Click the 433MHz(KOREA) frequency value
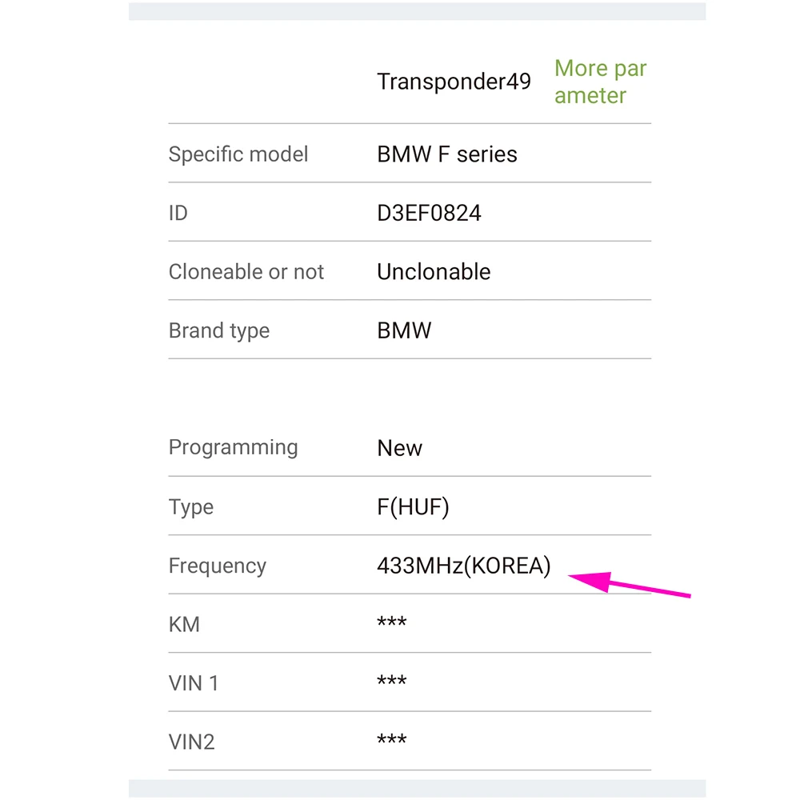Viewport: 800px width, 800px height. click(x=464, y=566)
